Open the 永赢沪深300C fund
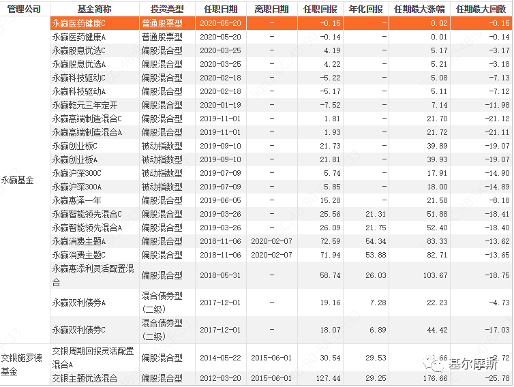This screenshot has width=514, height=387. point(77,173)
